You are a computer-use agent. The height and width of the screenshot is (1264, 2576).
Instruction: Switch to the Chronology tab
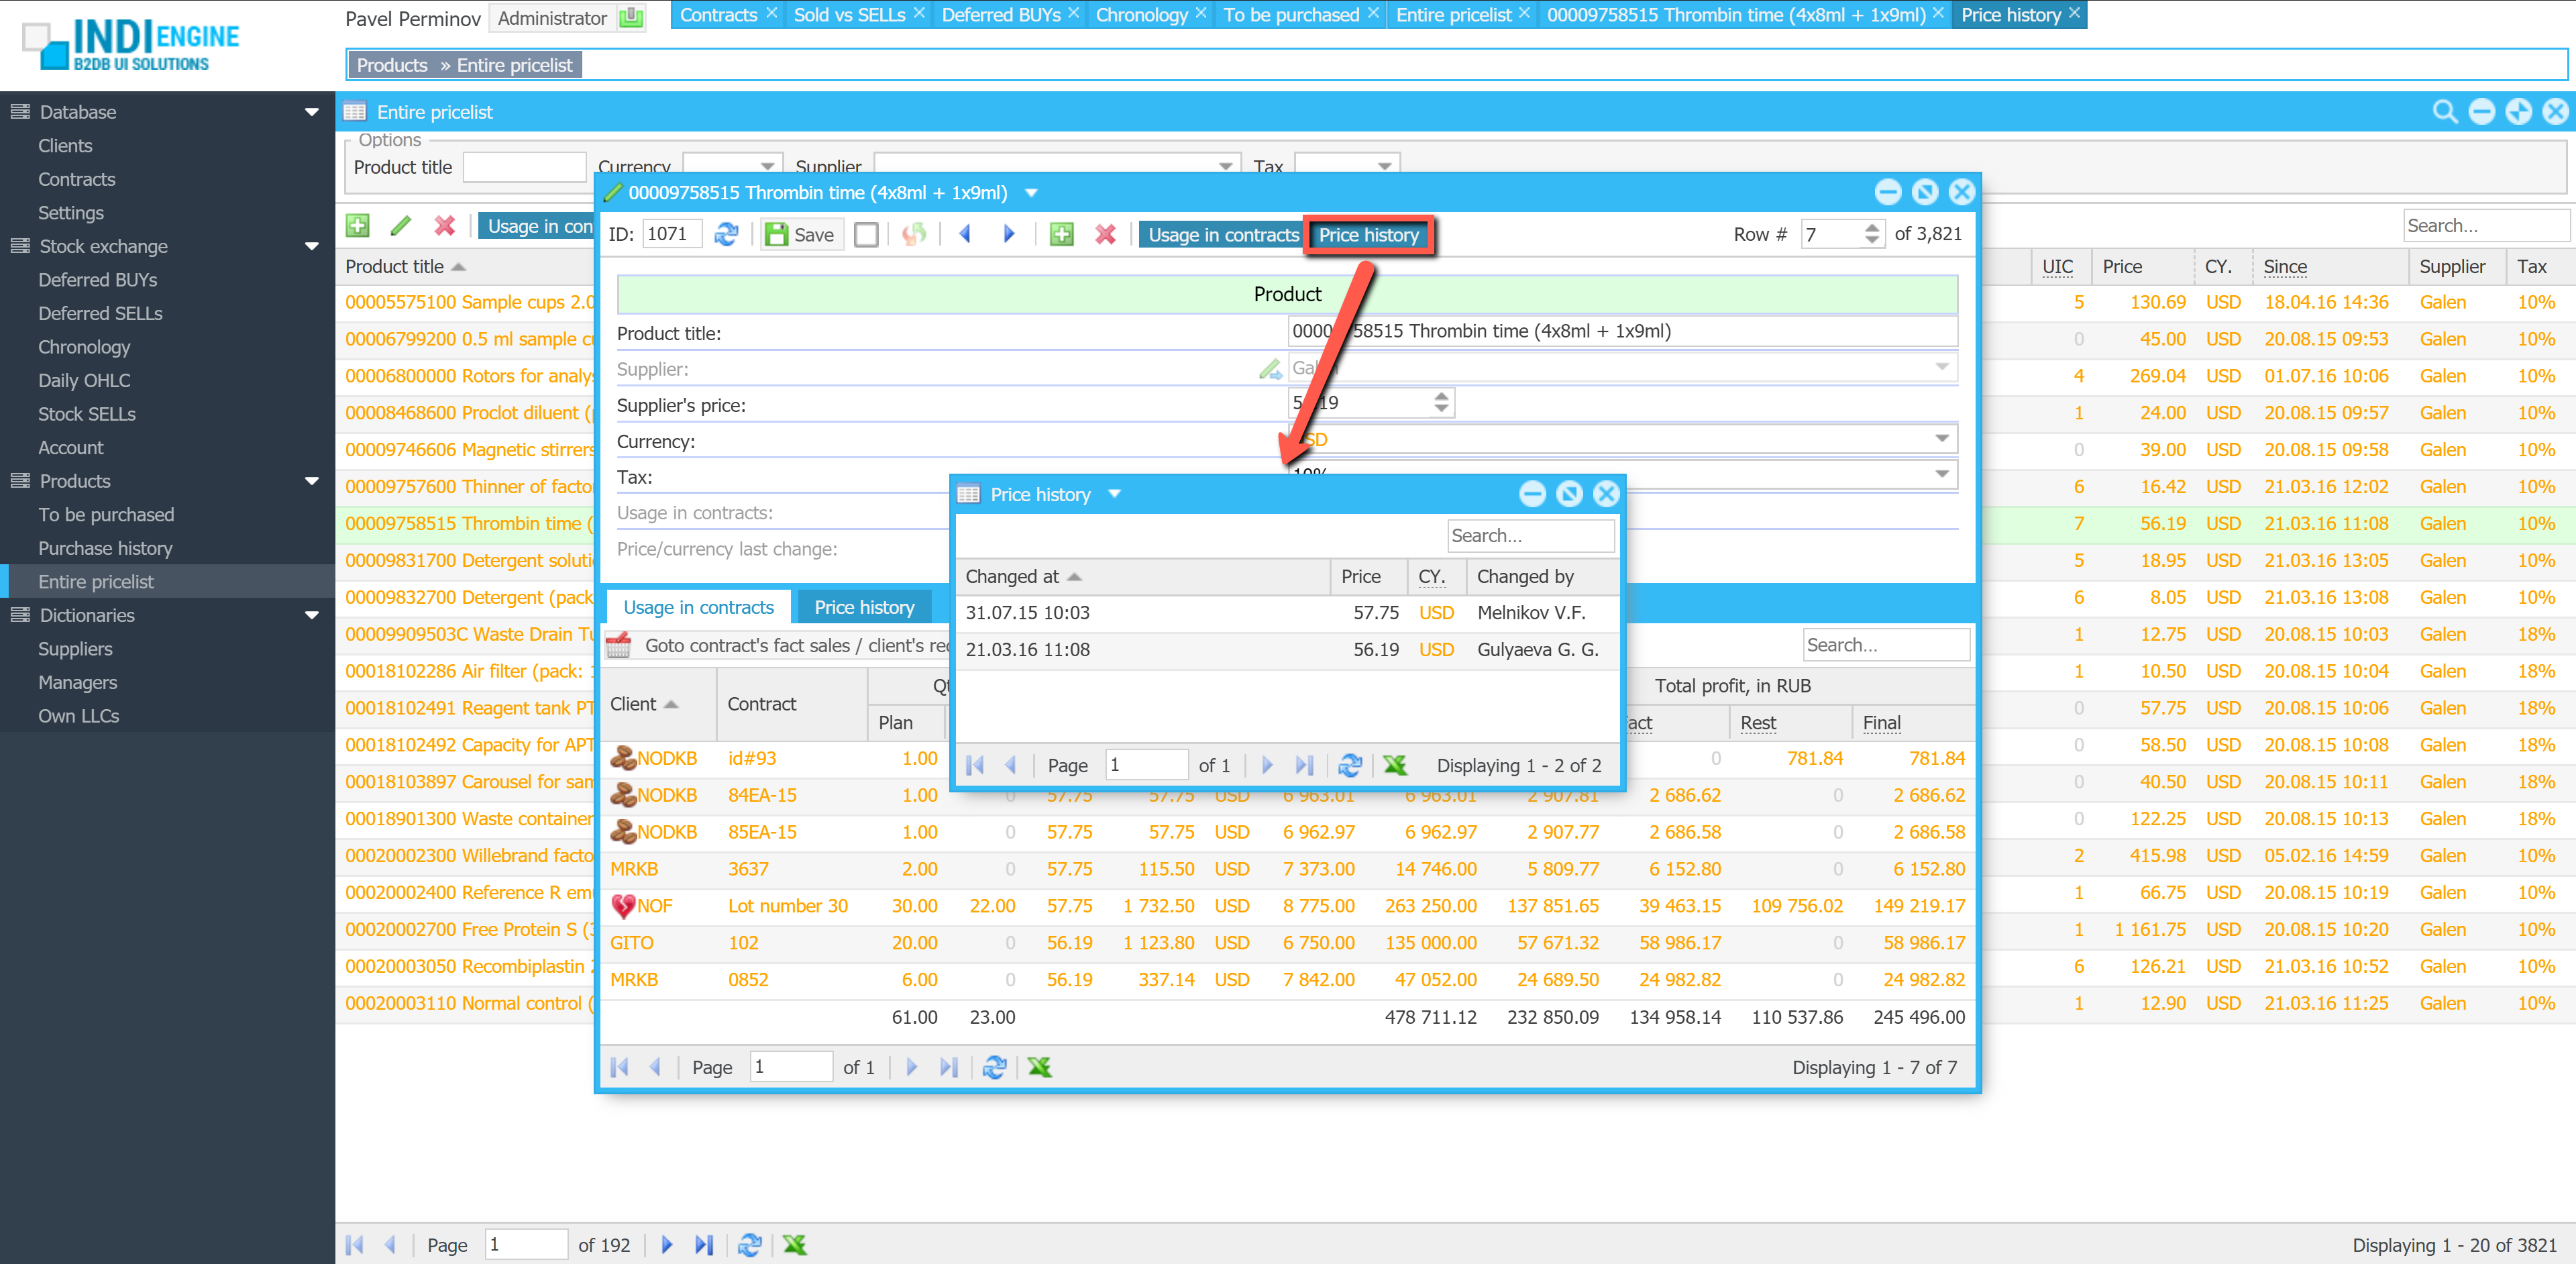pyautogui.click(x=1141, y=14)
